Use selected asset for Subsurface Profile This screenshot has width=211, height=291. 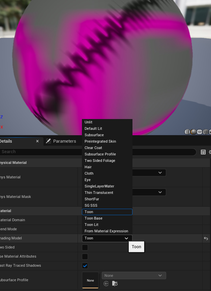tap(107, 284)
